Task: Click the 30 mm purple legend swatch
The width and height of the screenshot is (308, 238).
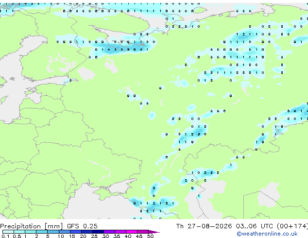Action: (x=109, y=232)
